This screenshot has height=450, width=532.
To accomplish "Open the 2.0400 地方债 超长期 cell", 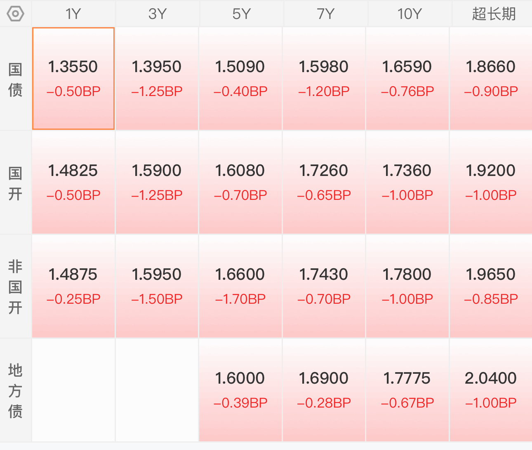I will (x=491, y=390).
